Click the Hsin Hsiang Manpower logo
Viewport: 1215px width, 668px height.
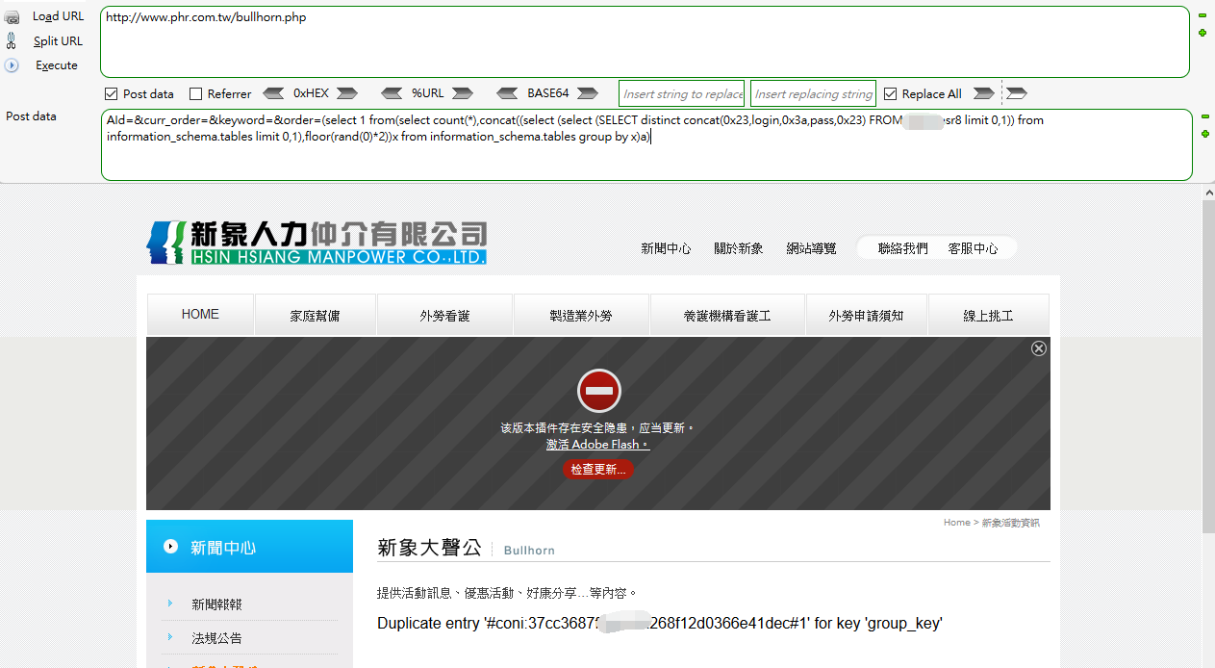[316, 242]
